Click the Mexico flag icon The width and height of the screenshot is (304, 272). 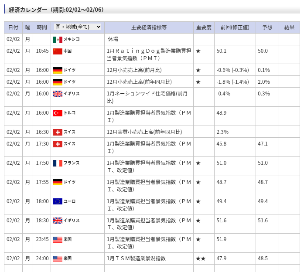pos(58,39)
